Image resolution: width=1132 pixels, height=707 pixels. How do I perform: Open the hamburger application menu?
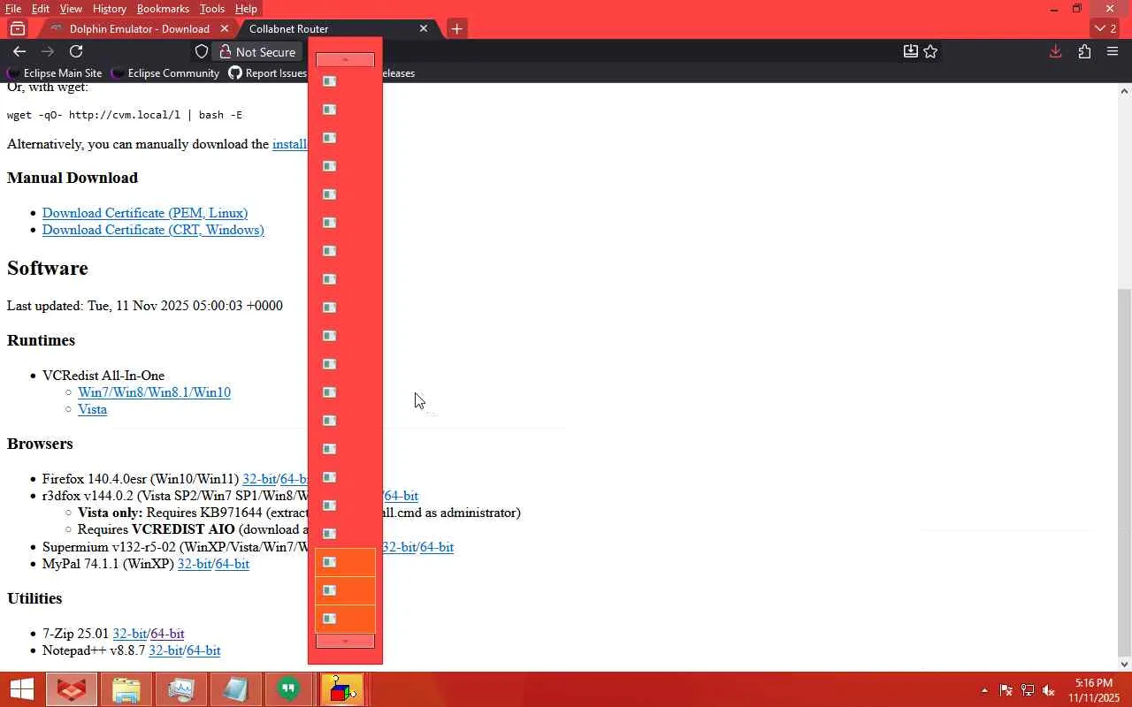point(1113,51)
